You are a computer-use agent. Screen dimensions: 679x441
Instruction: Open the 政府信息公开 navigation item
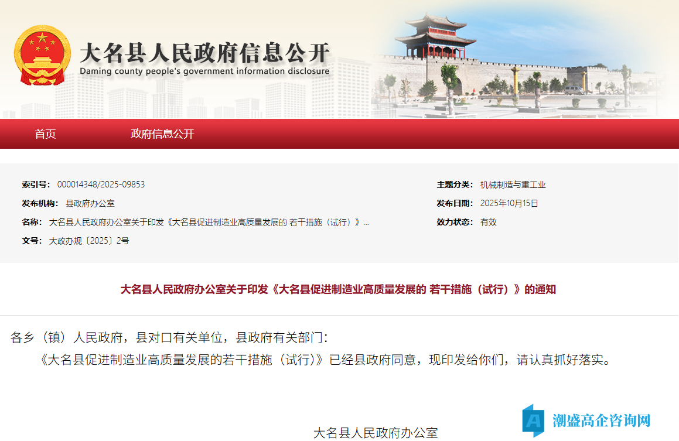coord(162,134)
